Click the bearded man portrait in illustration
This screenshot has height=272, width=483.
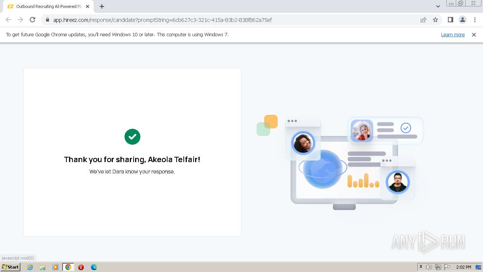tap(398, 182)
